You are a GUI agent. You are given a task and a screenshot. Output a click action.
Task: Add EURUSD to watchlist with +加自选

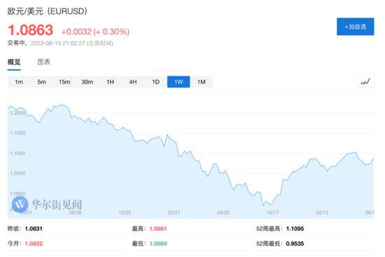356,27
